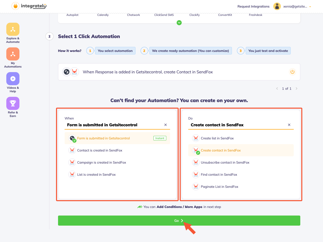Clear the Do action field with X
This screenshot has width=323, height=242.
pyautogui.click(x=289, y=125)
